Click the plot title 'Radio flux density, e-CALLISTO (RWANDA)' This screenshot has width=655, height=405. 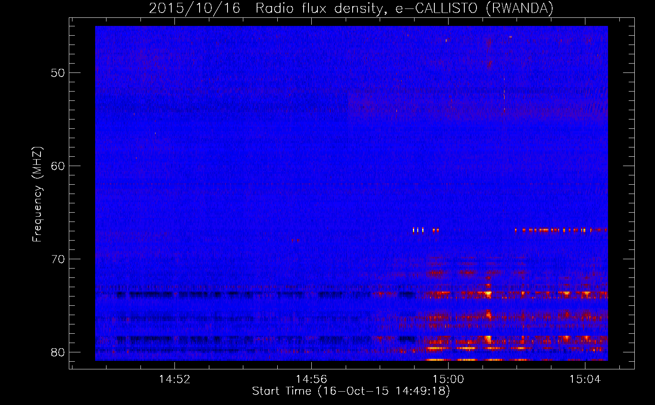[x=404, y=9]
